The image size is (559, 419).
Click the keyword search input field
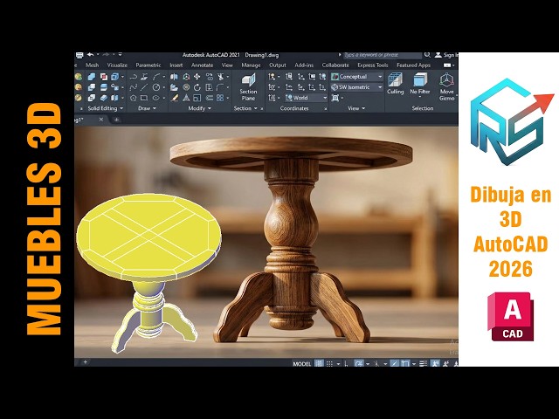pos(382,55)
